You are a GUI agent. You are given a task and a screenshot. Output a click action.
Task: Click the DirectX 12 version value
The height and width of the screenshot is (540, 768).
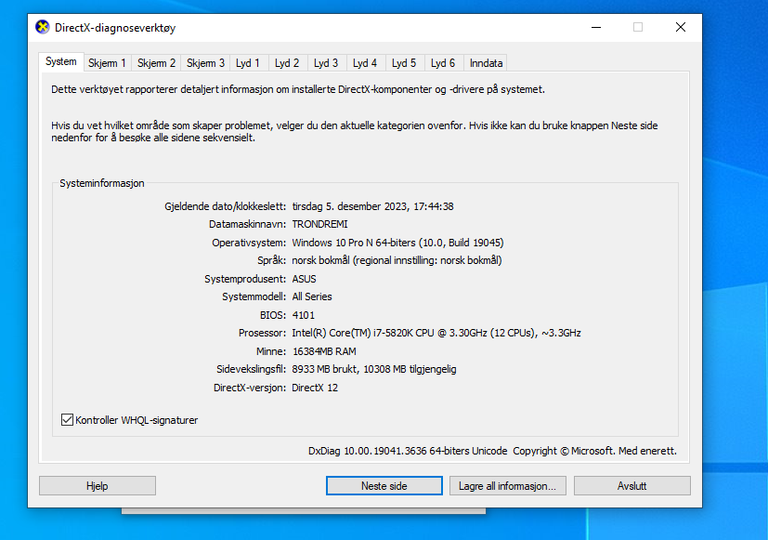[315, 388]
